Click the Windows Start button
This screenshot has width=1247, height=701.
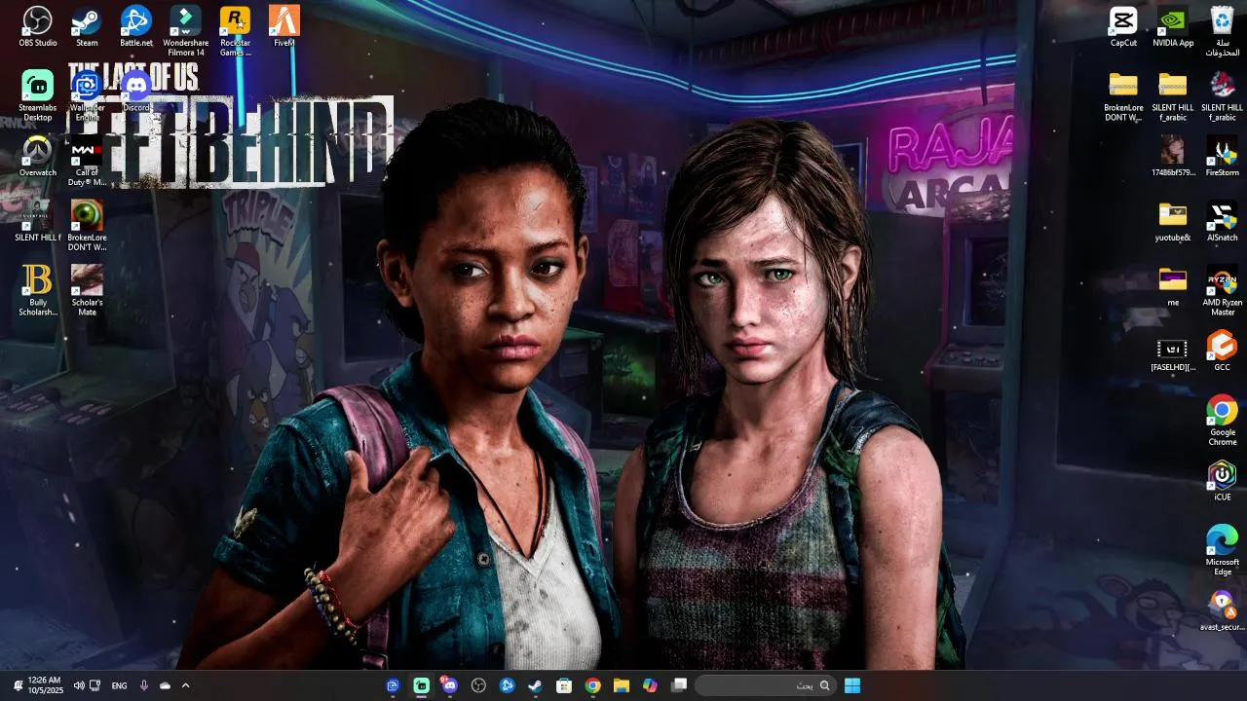point(852,685)
